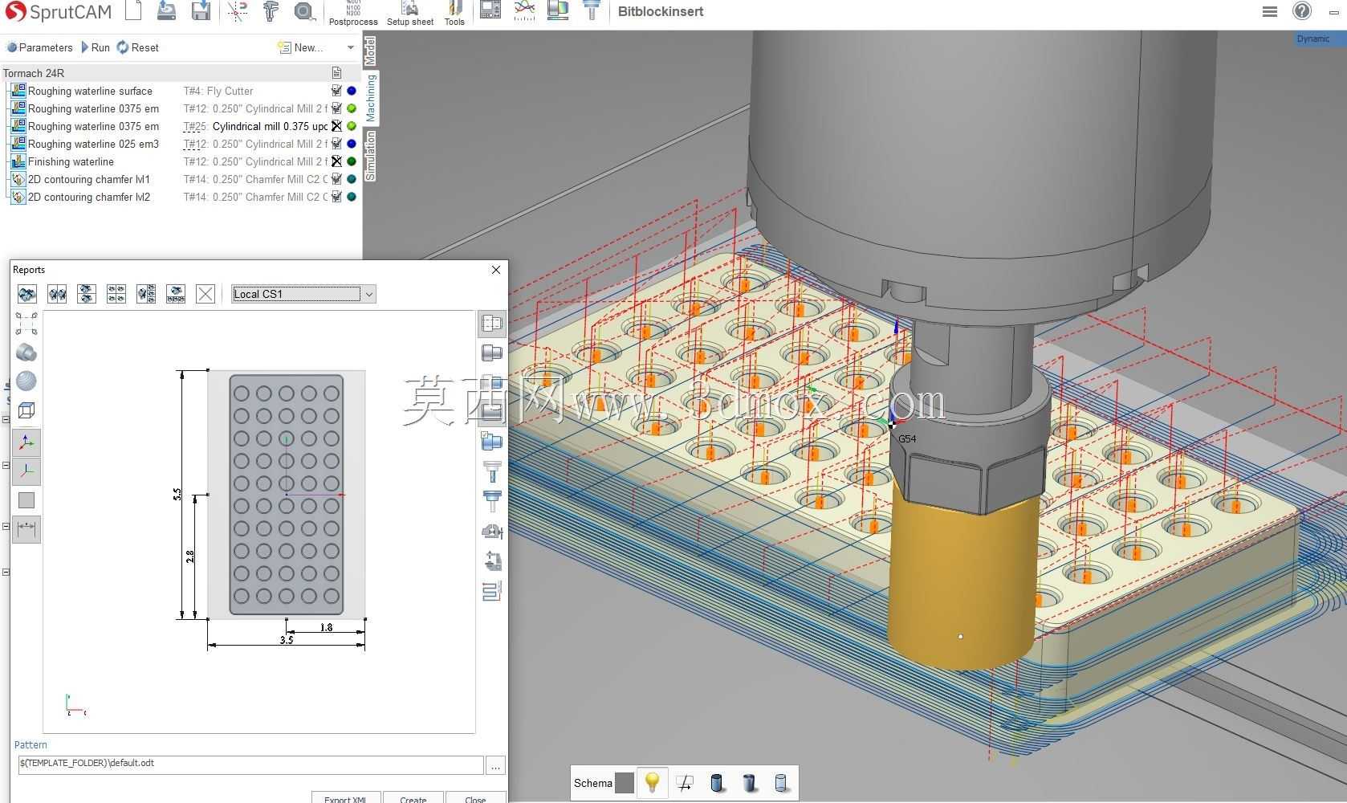This screenshot has width=1347, height=803.
Task: Select the four-view layout icon in Reports
Action: click(116, 294)
